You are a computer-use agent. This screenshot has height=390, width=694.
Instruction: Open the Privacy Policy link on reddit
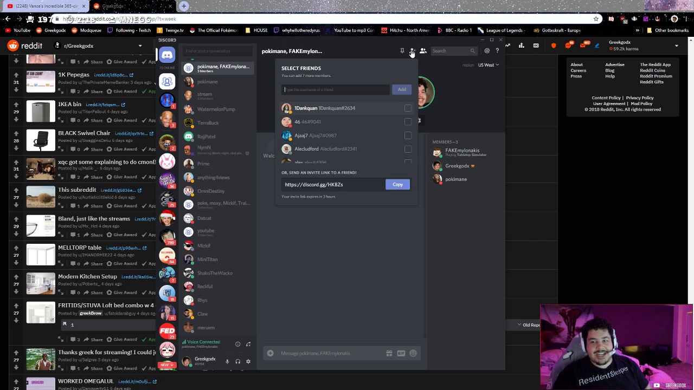pos(640,98)
